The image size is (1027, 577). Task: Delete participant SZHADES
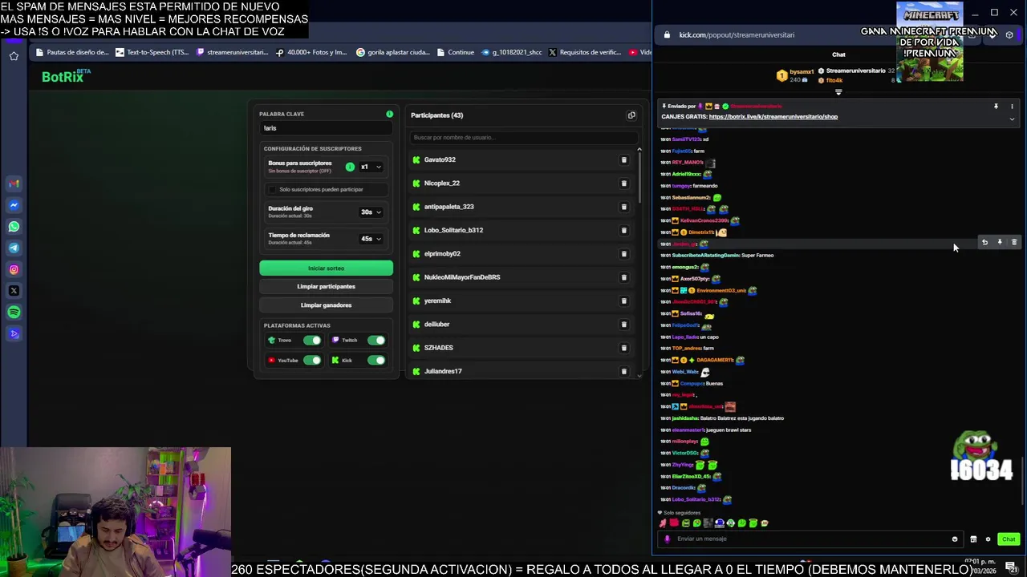[623, 348]
